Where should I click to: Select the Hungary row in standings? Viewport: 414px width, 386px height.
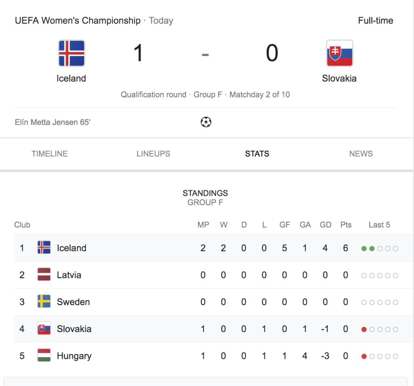pos(213,356)
